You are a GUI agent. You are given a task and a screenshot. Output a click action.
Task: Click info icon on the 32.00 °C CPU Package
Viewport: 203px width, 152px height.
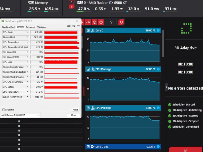[158, 69]
